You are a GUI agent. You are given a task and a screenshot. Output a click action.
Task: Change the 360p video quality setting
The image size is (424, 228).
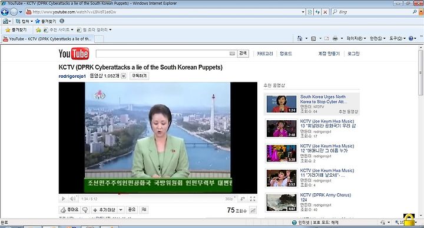tap(230, 199)
